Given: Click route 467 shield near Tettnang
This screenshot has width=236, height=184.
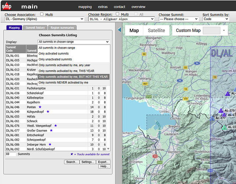Looking at the screenshot, I should 145,84.
